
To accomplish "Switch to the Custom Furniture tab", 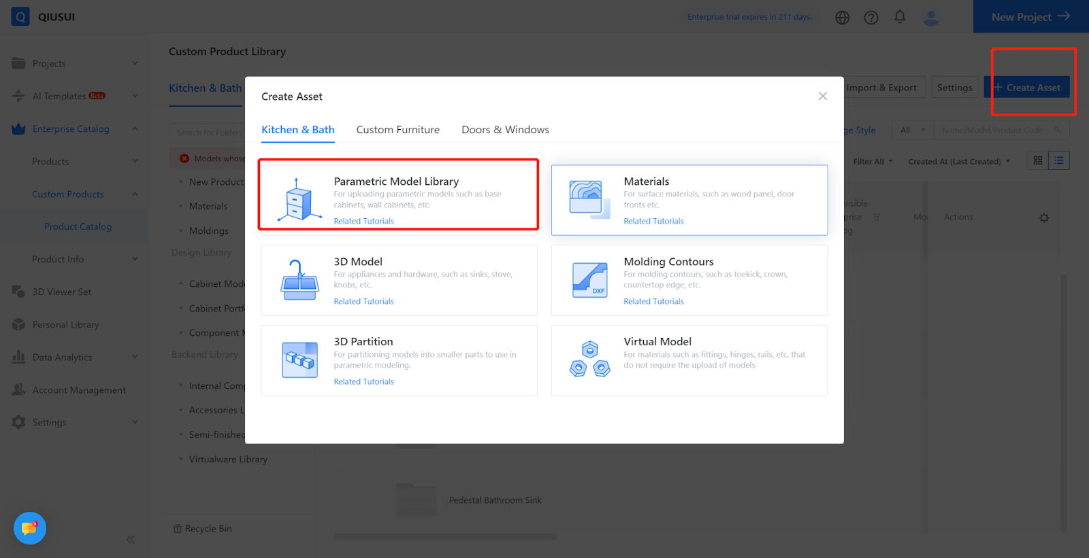I will pyautogui.click(x=397, y=130).
